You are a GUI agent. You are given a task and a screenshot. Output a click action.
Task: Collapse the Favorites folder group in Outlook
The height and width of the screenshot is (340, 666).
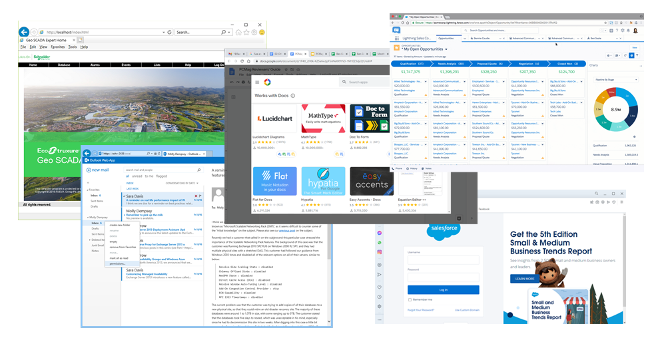88,190
